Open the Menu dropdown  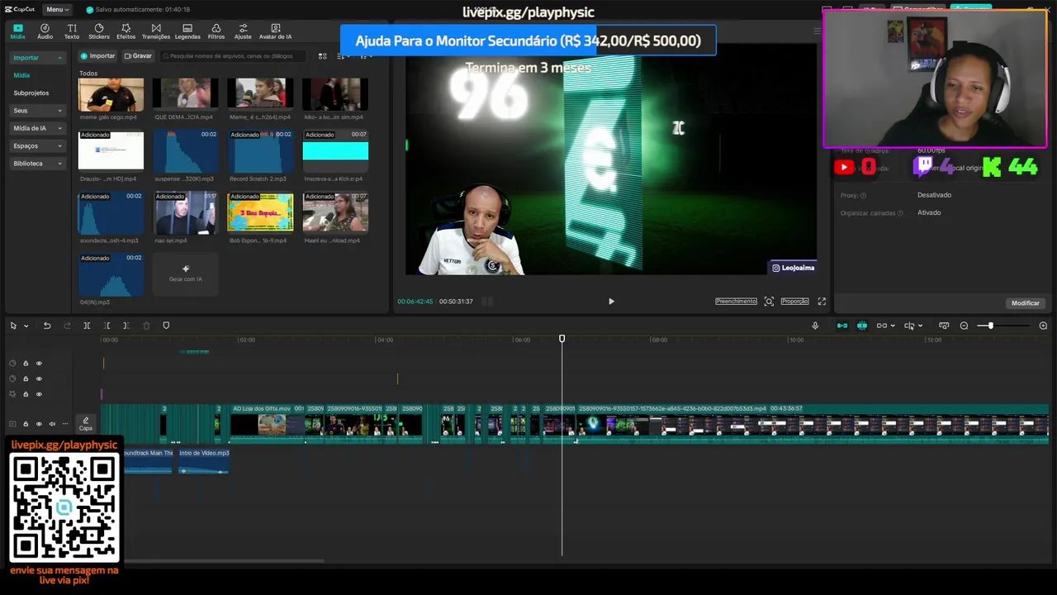pyautogui.click(x=57, y=9)
